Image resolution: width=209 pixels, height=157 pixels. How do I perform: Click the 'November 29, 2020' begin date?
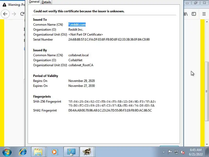pyautogui.click(x=82, y=81)
